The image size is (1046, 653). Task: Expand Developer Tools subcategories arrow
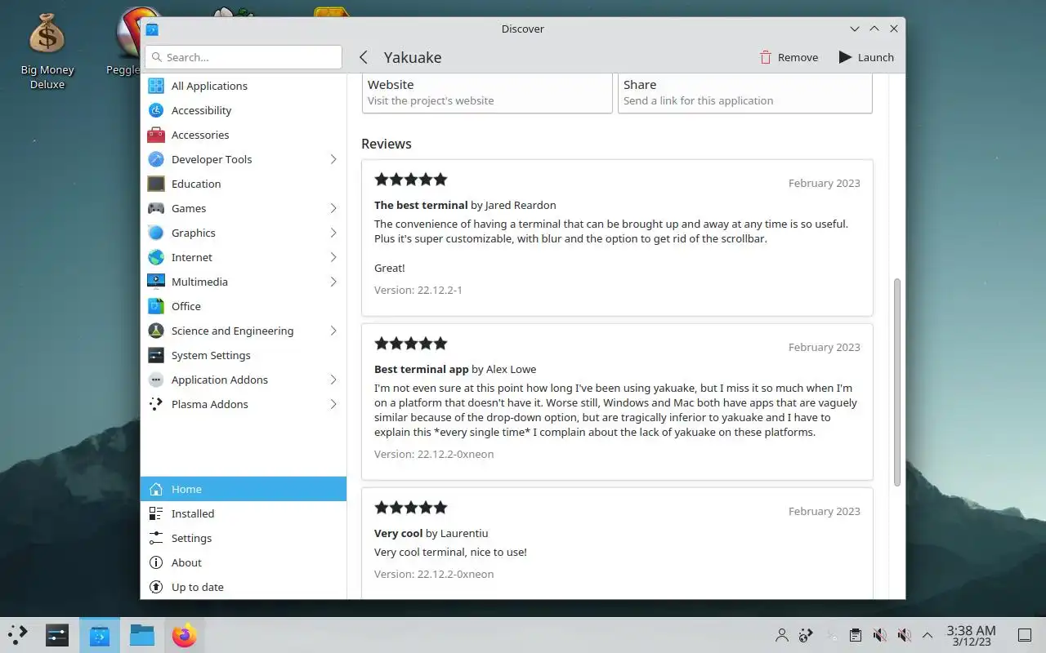click(333, 159)
